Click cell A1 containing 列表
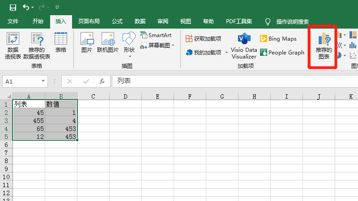Image resolution: width=358 pixels, height=201 pixels. (29, 104)
